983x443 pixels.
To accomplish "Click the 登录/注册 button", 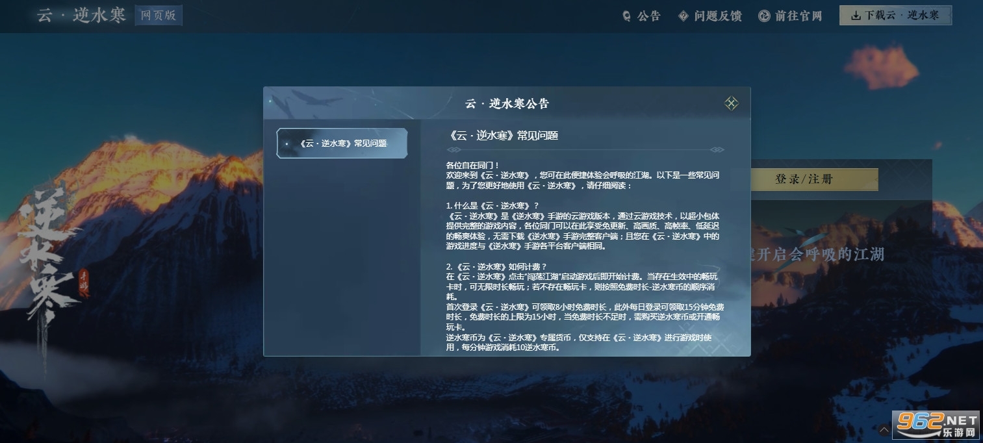I will pyautogui.click(x=804, y=179).
